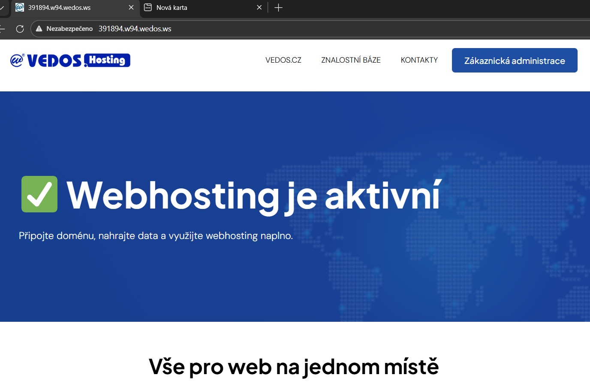Image resolution: width=590 pixels, height=387 pixels.
Task: Click the blue Hosting badge in logo
Action: [107, 60]
